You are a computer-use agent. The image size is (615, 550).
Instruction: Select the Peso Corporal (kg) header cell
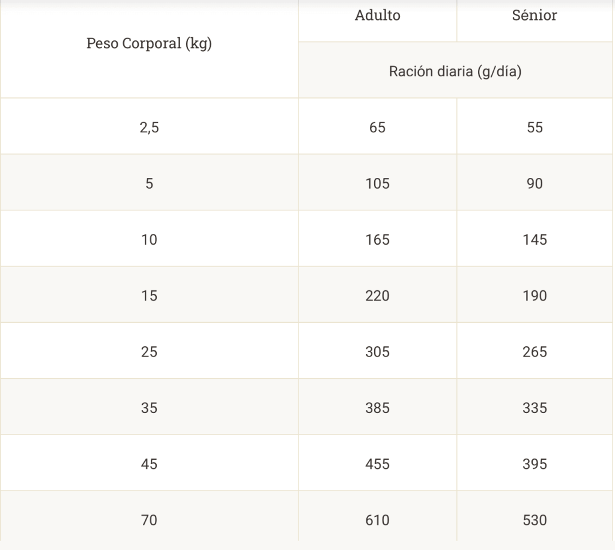click(149, 43)
